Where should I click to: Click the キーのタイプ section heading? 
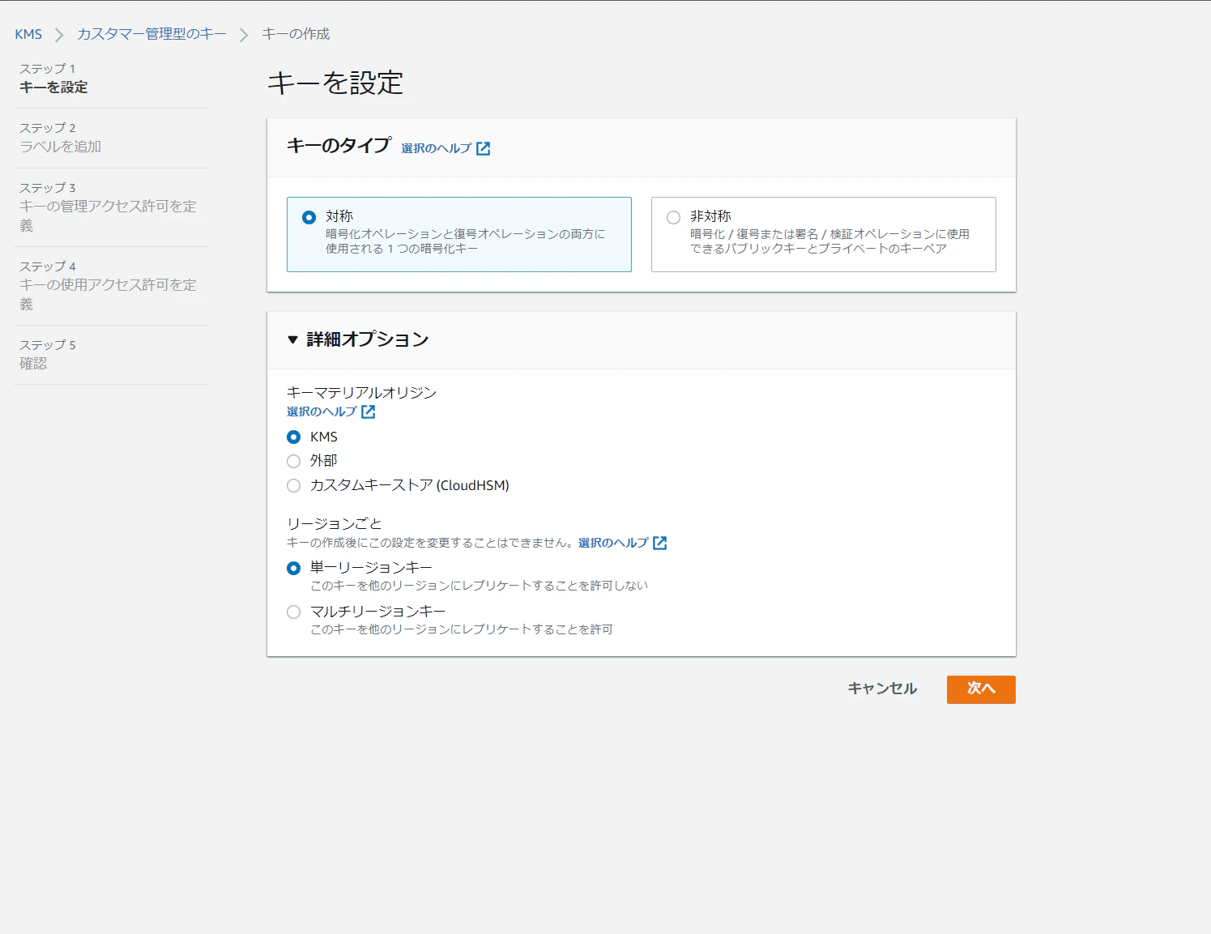[x=339, y=146]
